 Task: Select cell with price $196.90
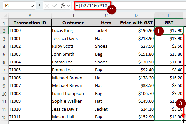136,30
